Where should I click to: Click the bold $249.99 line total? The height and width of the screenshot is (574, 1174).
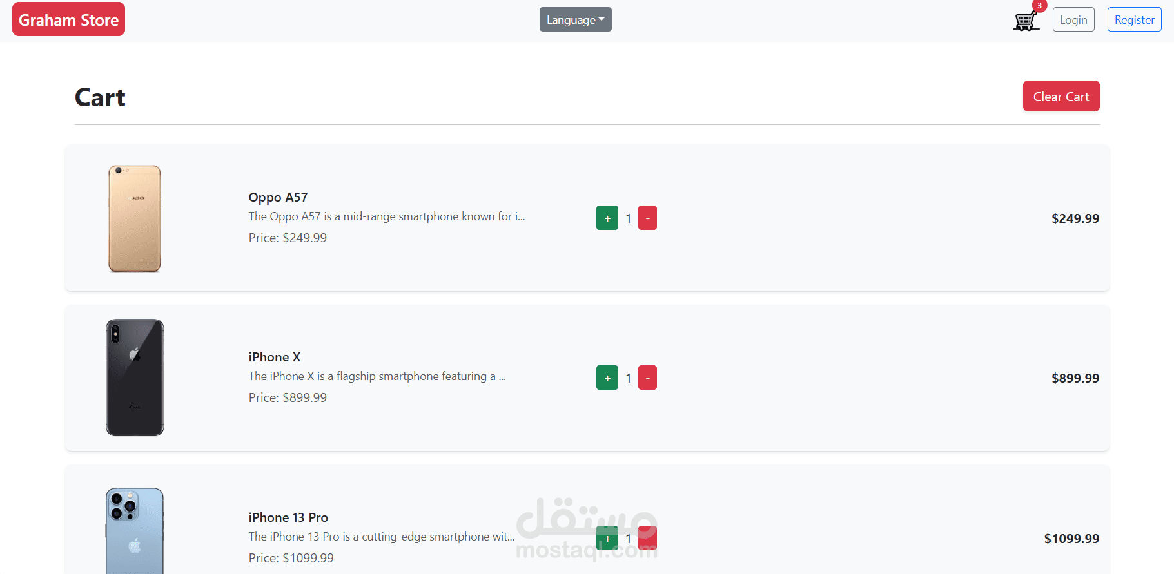(1075, 218)
